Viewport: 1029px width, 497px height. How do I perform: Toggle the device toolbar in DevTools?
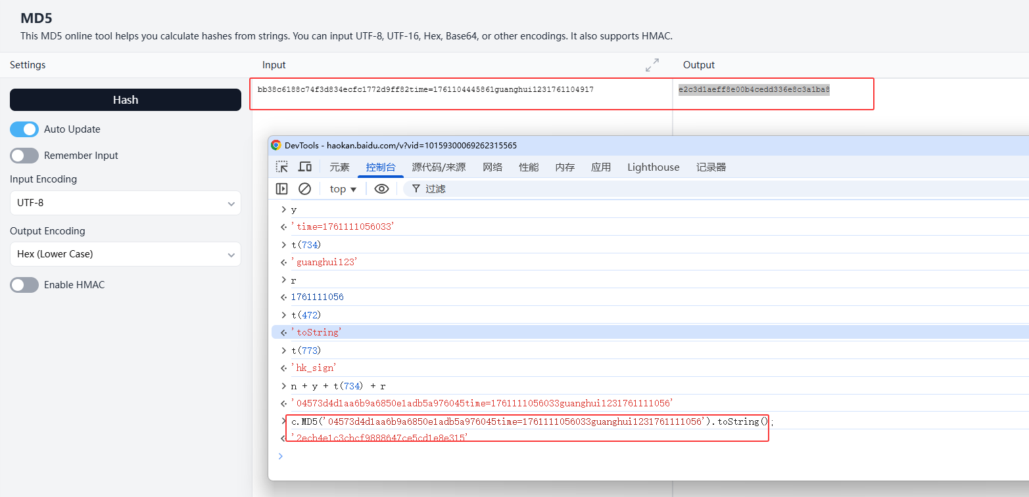pos(304,167)
